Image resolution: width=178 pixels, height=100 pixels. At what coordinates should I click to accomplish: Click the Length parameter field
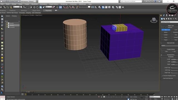tap(174, 59)
